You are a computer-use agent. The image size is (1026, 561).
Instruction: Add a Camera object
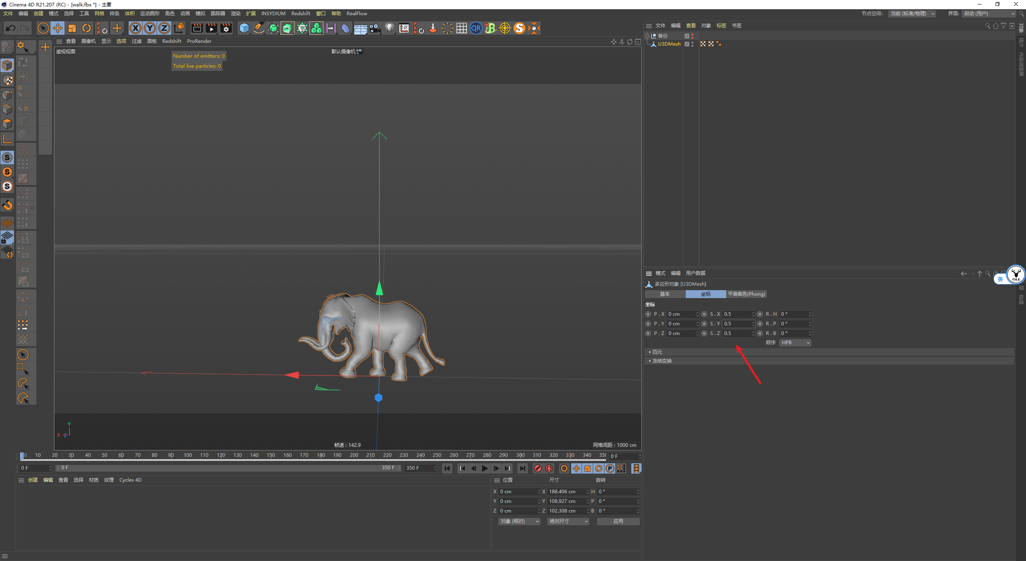pyautogui.click(x=375, y=28)
